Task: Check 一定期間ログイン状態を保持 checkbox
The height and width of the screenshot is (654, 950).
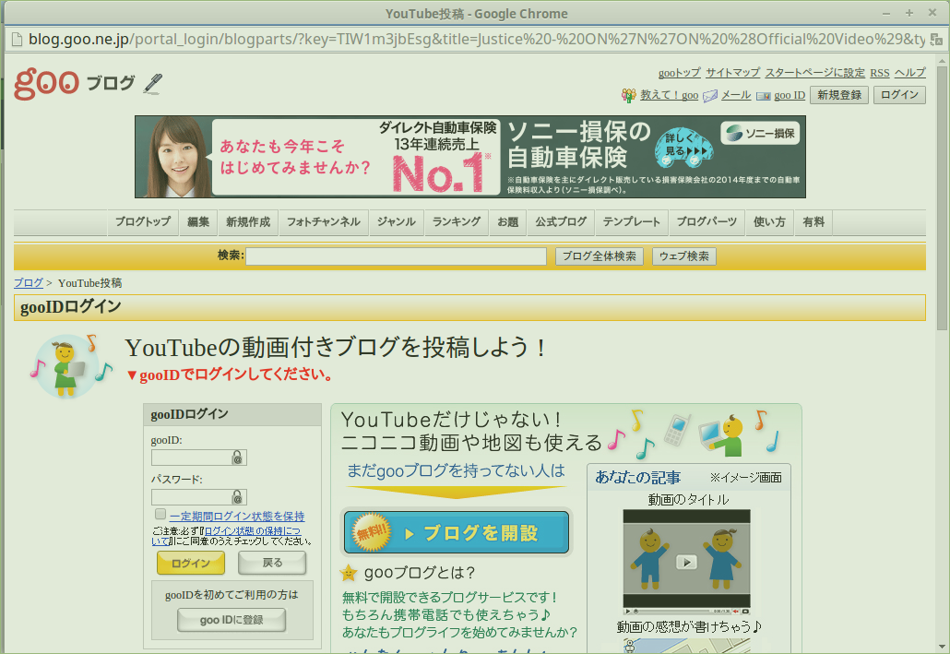Action: click(x=160, y=514)
